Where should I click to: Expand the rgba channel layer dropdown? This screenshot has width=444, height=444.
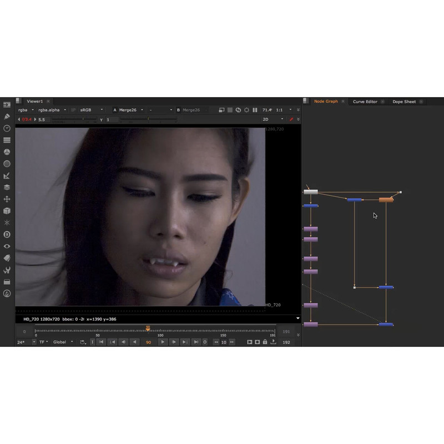tap(26, 110)
